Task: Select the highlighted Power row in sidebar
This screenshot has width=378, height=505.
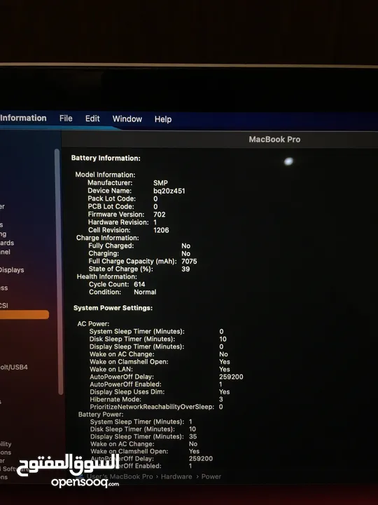Action: click(x=24, y=315)
